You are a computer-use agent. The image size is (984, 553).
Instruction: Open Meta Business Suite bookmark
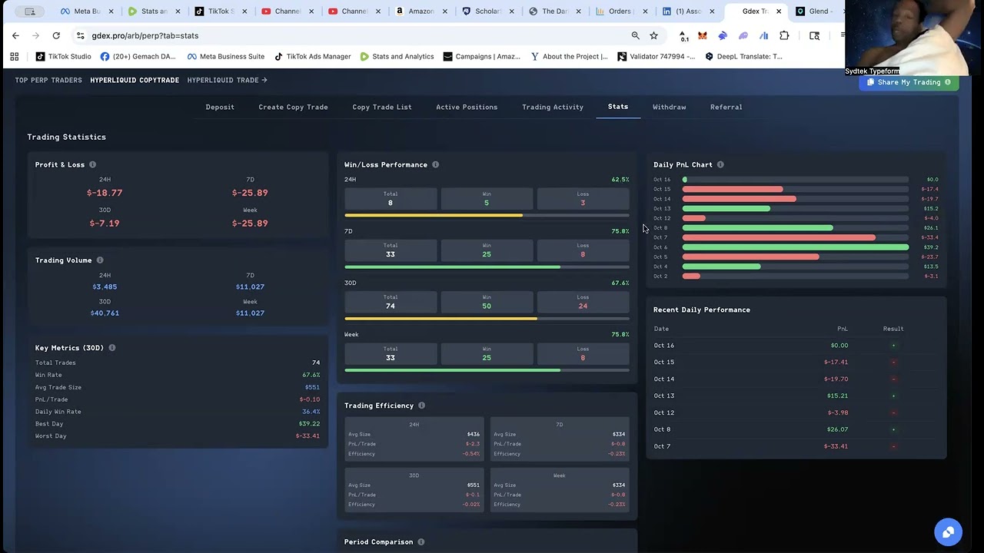pos(225,56)
